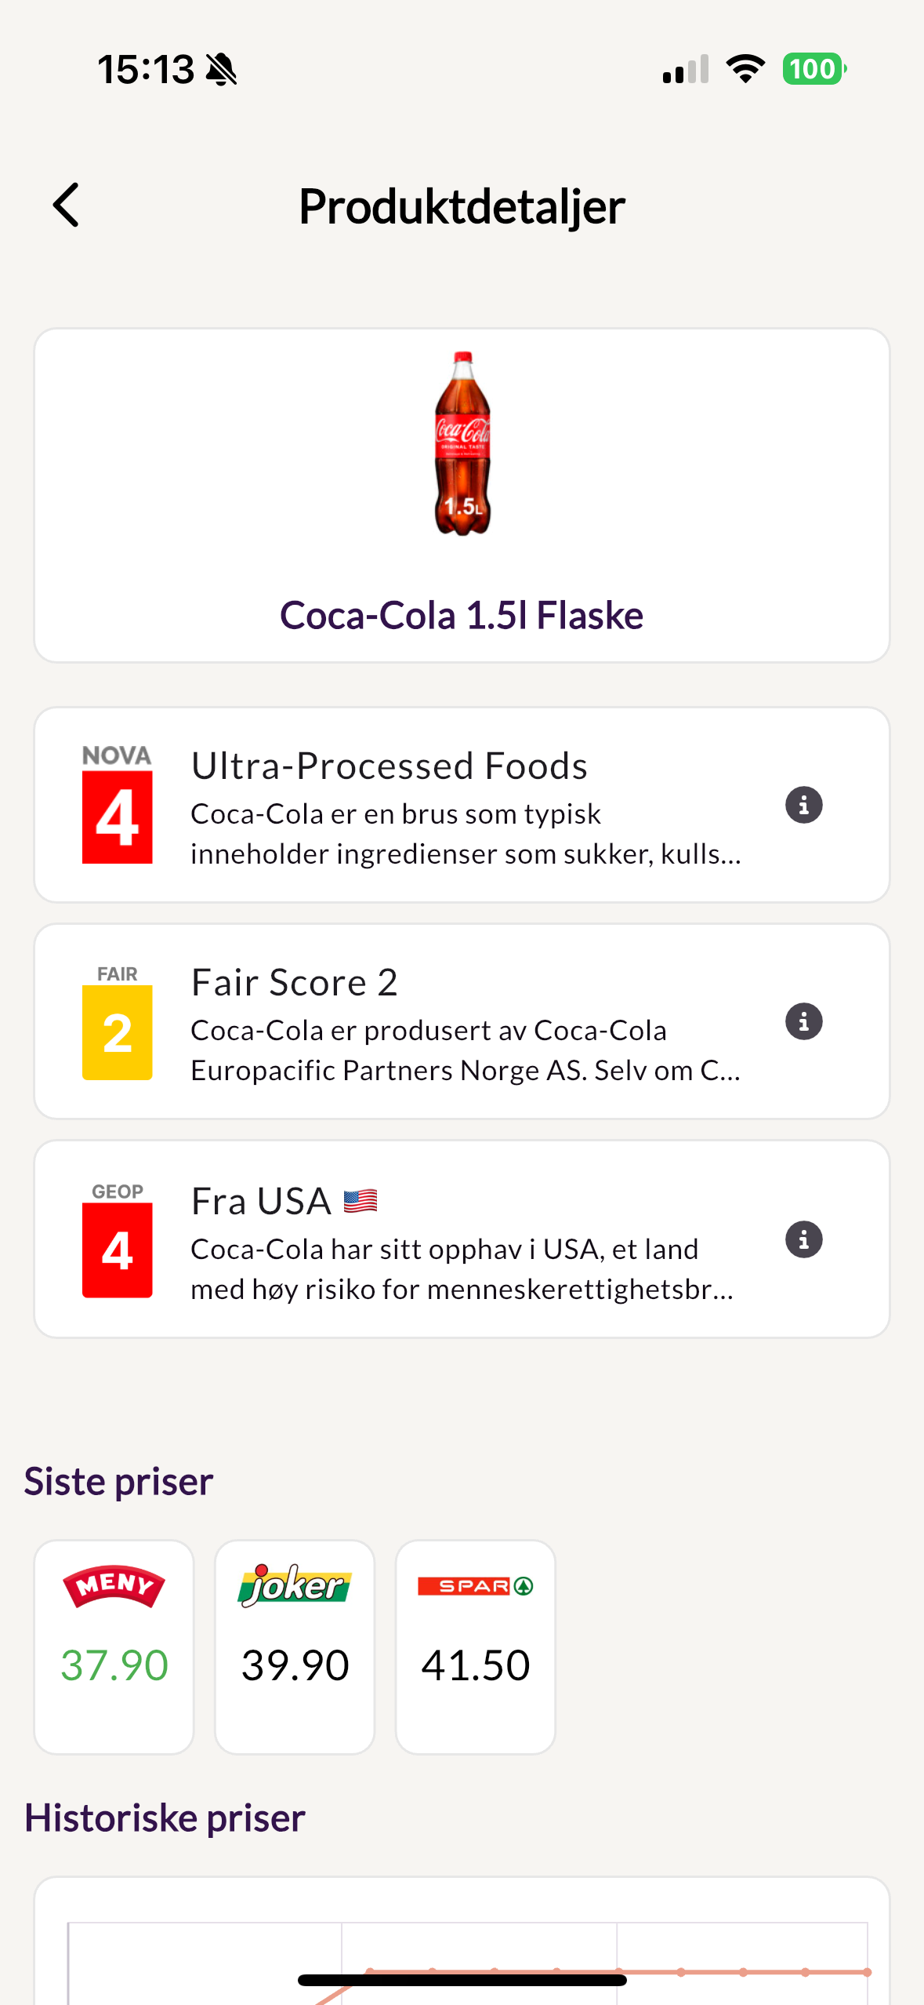This screenshot has width=924, height=2005.
Task: Tap the red GEOP 4 badge
Action: click(118, 1240)
